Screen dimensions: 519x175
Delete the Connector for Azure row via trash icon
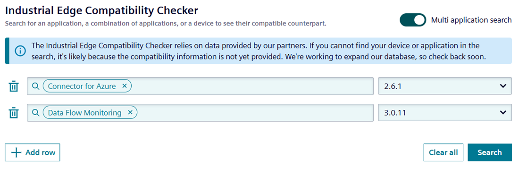point(13,86)
